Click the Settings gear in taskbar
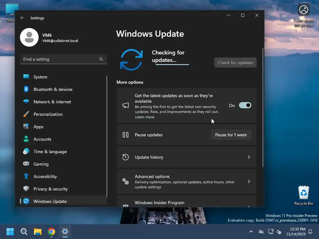 click(65, 232)
